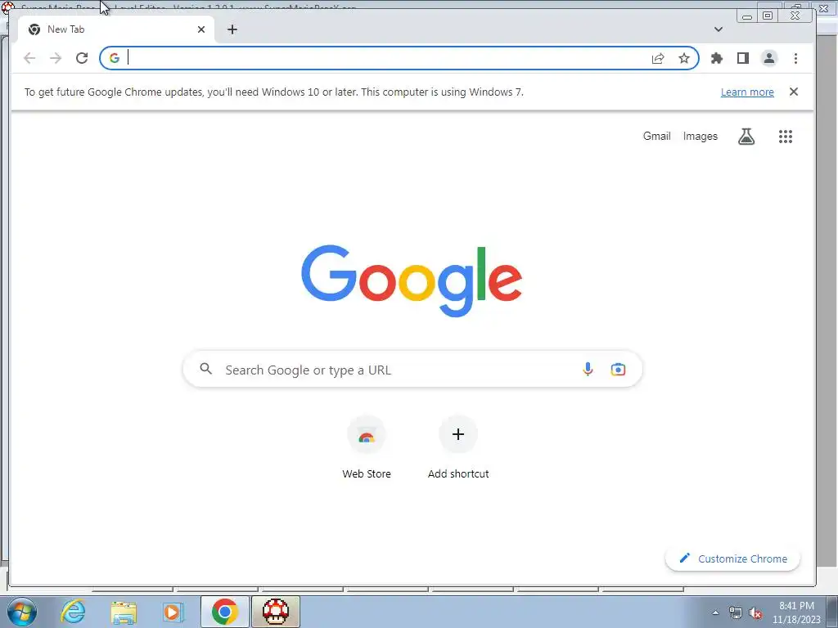
Task: Click the Google logo
Action: click(412, 280)
